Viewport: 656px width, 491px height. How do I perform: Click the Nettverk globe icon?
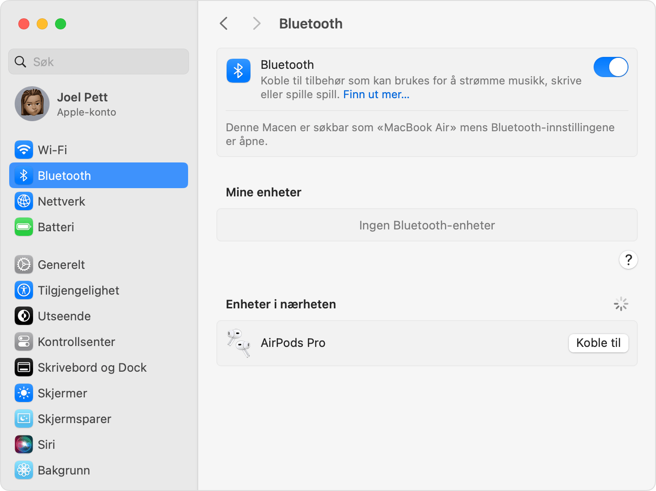24,201
